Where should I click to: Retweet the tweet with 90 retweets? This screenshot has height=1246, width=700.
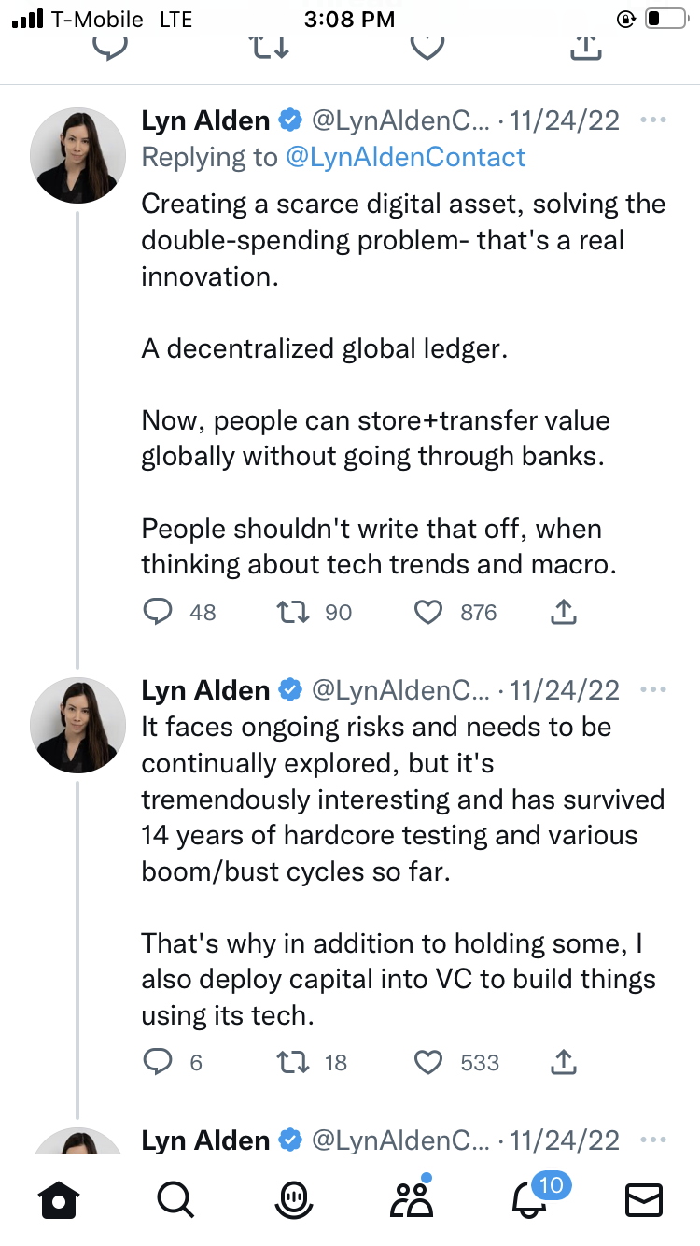coord(294,612)
